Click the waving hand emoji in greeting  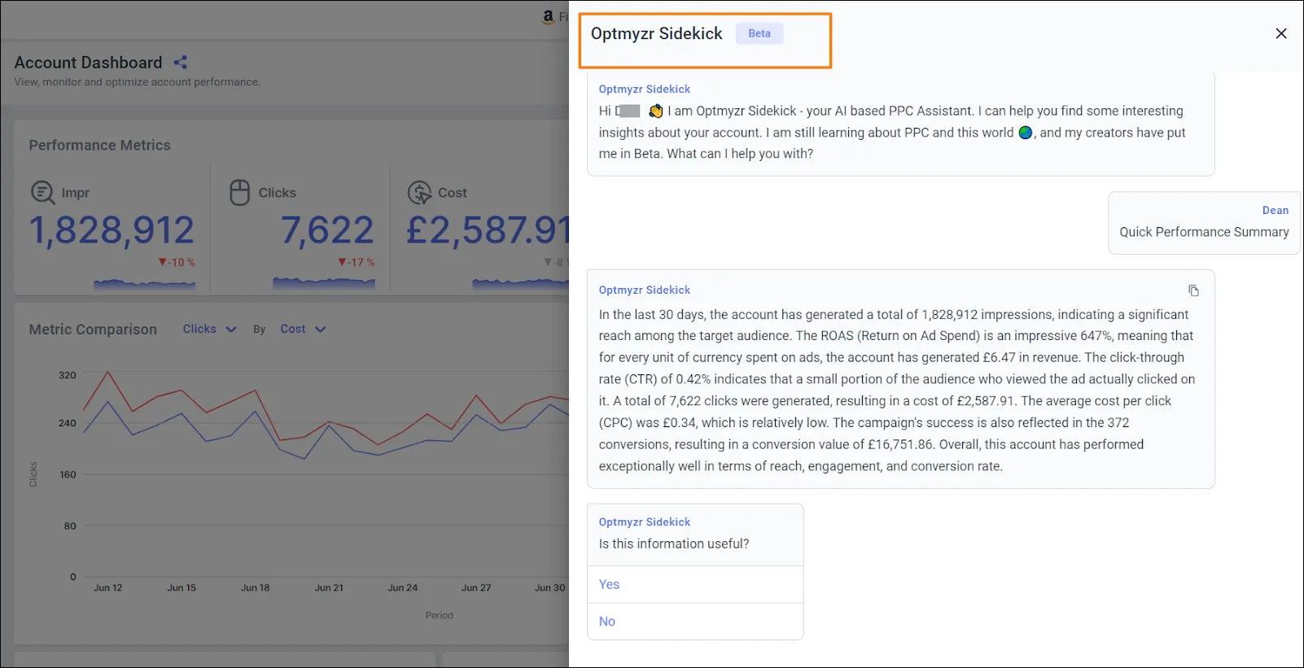(x=655, y=111)
